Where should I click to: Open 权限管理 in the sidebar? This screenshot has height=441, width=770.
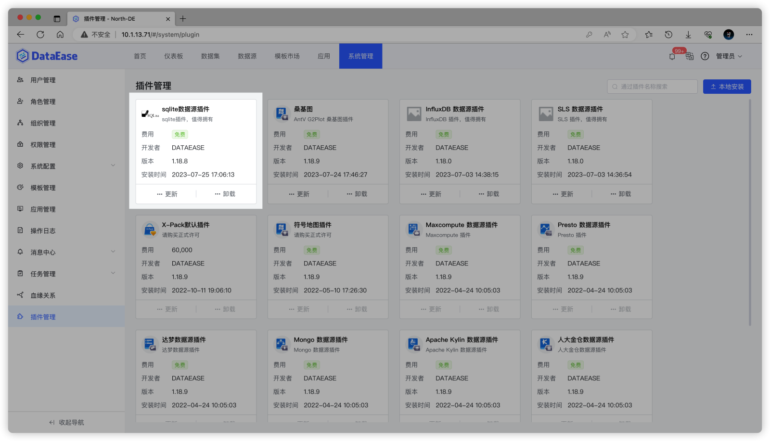pyautogui.click(x=66, y=144)
